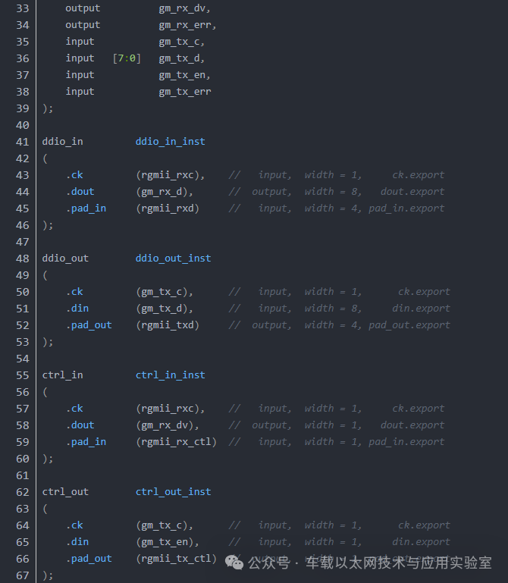Click the rgmii_rx_ctl signal name

(176, 442)
